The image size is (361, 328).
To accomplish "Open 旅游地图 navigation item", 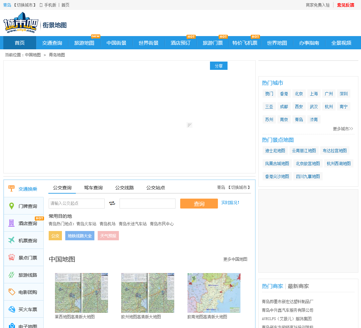I will [84, 43].
